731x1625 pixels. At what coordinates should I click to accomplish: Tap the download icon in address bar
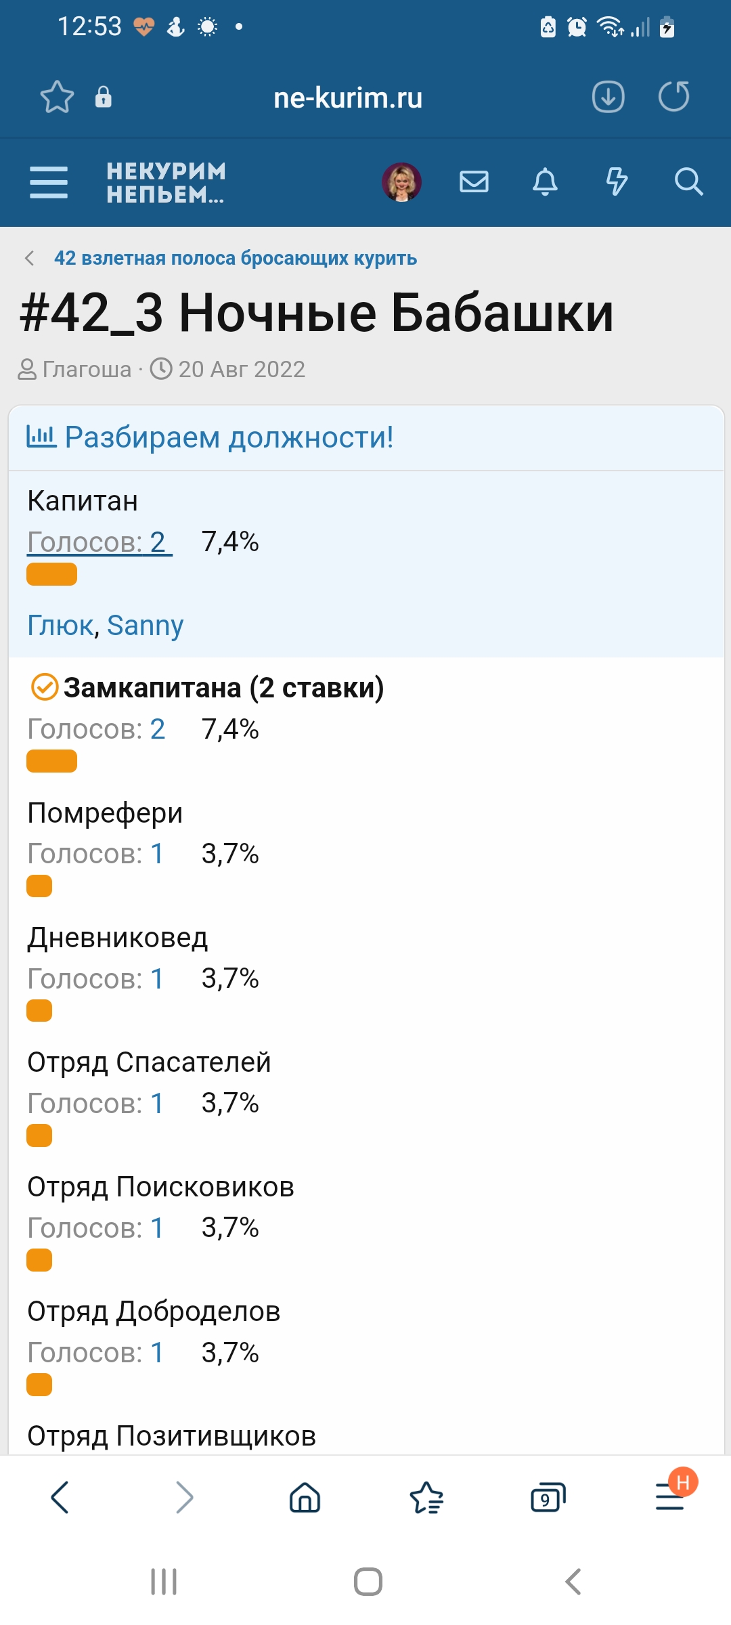(608, 97)
